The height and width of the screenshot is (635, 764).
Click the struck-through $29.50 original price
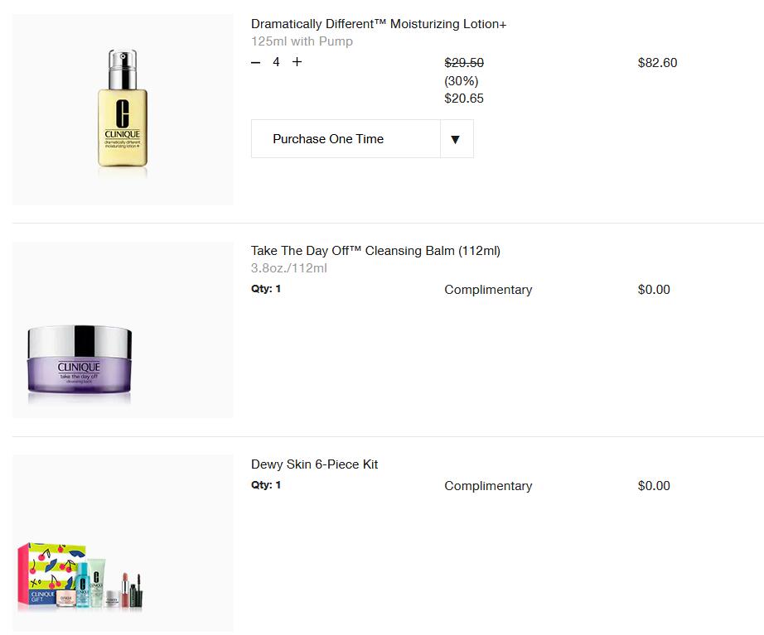(464, 63)
